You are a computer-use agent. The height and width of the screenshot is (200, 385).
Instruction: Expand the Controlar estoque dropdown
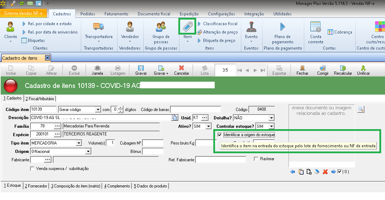(271, 126)
